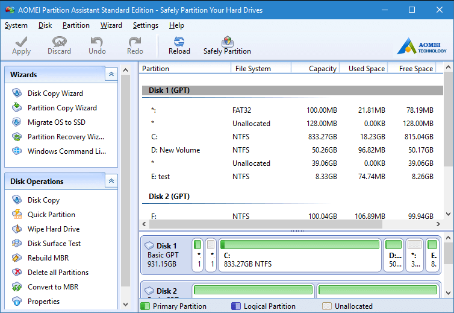Click the Convert to MBR icon
This screenshot has height=313, width=454.
17,287
